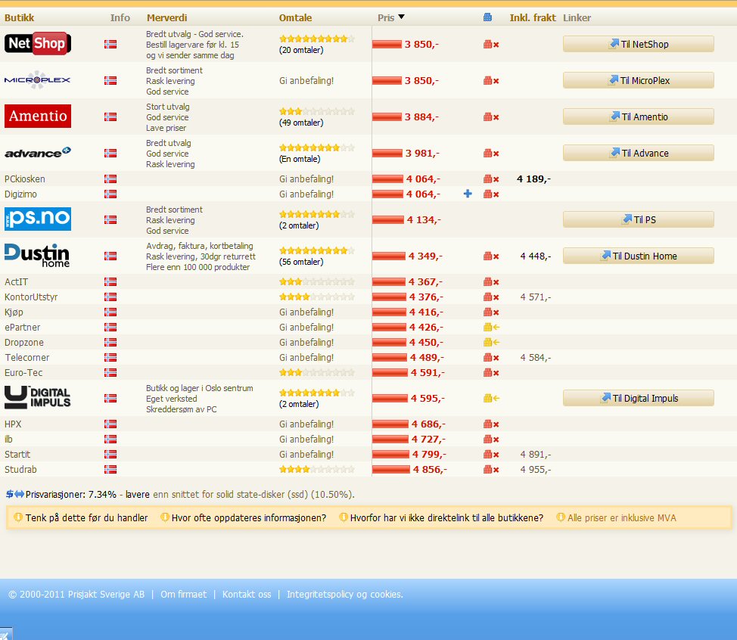The height and width of the screenshot is (640, 737).
Task: Click the Dustin Home logo
Action: tap(37, 256)
